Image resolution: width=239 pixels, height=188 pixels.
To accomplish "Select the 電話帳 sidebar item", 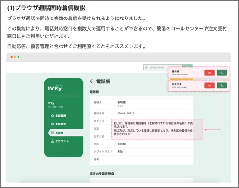I will (66, 132).
